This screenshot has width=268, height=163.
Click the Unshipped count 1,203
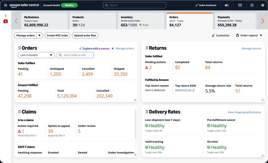click(x=55, y=74)
